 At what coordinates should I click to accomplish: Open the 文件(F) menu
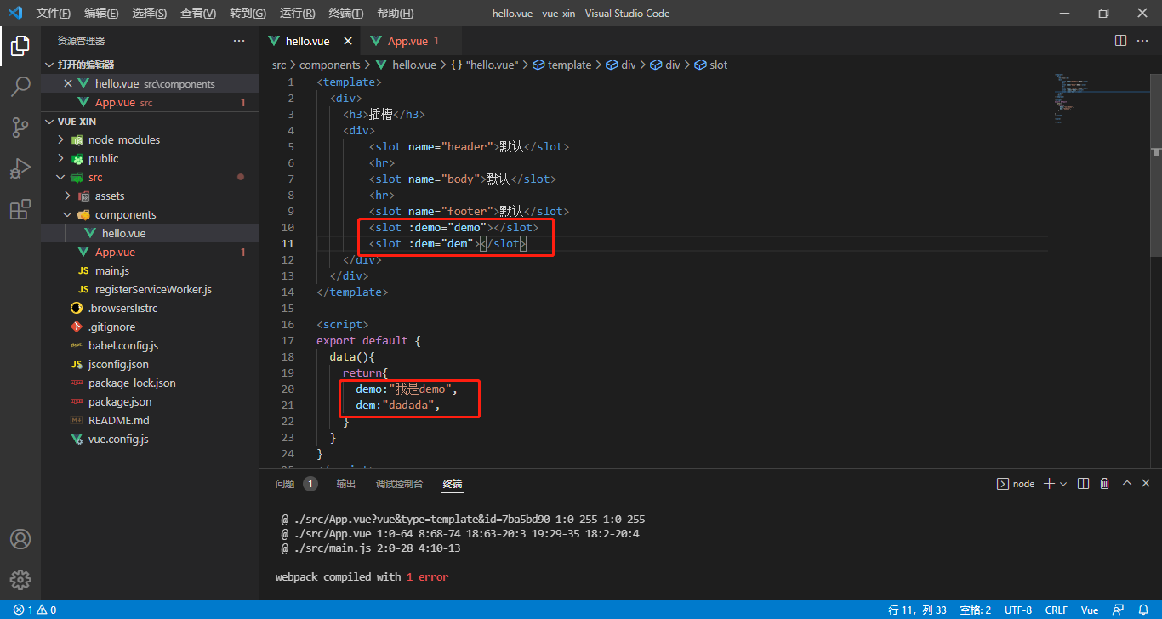54,13
